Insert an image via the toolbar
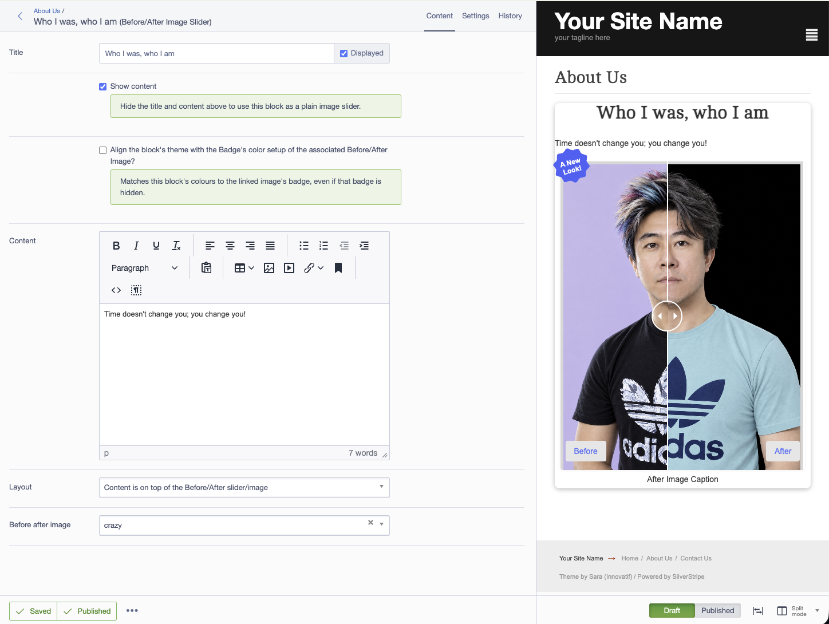The image size is (829, 624). 269,268
